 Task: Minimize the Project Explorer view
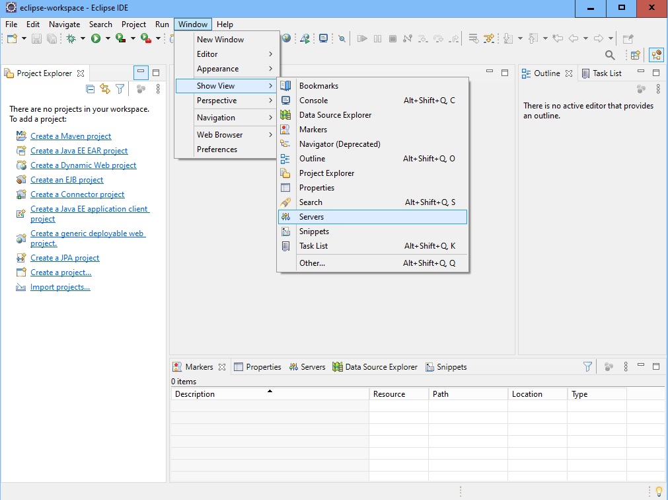coord(141,73)
